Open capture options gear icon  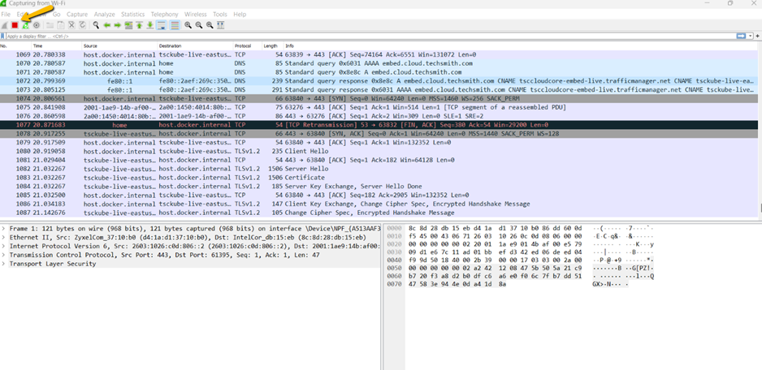[37, 25]
